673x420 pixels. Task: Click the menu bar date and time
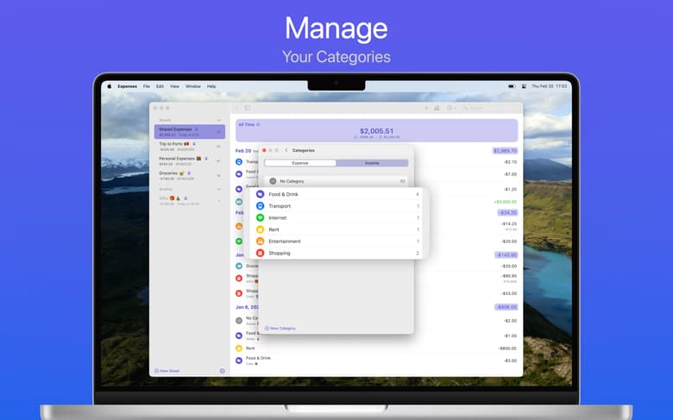coord(549,86)
